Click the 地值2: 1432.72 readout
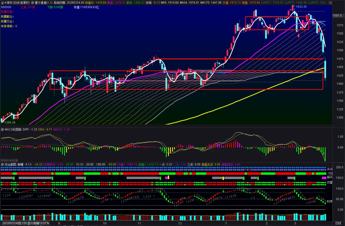Screen dimensions: 345x226 coord(148,164)
